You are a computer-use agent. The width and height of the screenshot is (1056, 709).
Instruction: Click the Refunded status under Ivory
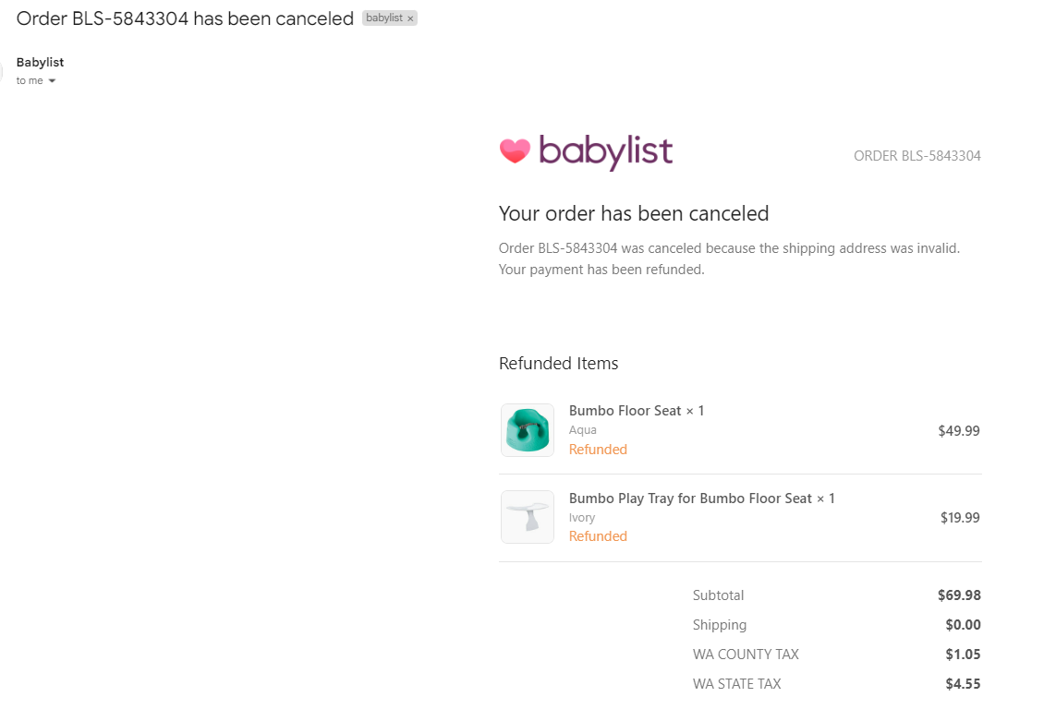[598, 536]
